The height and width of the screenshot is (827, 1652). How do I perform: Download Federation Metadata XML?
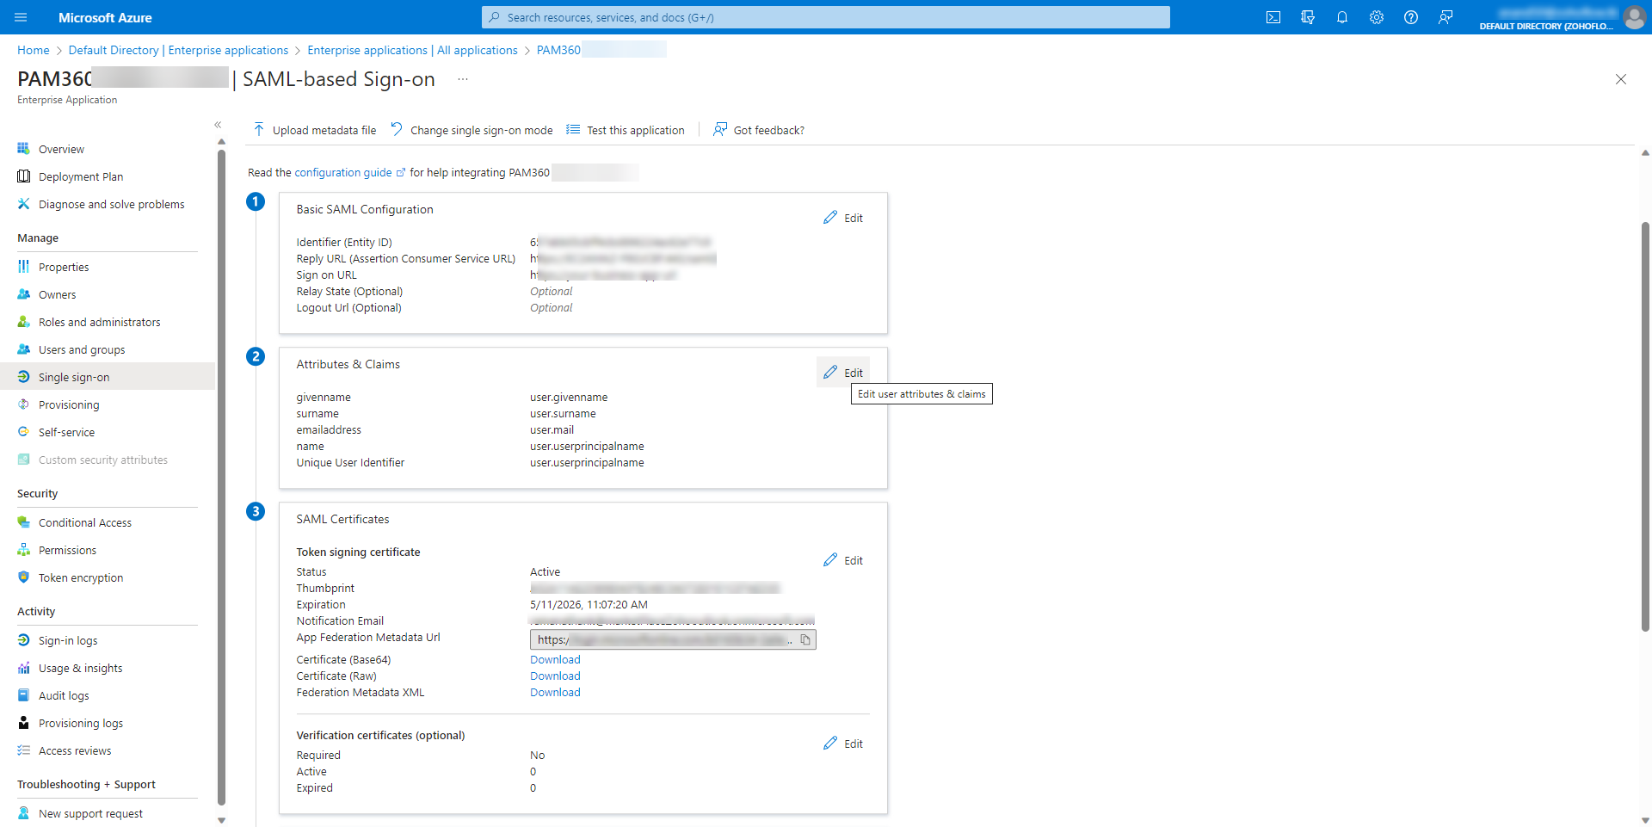[555, 693]
